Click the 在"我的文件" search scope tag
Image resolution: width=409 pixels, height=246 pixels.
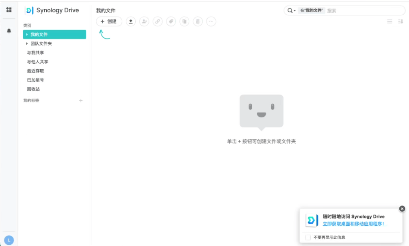pyautogui.click(x=312, y=10)
